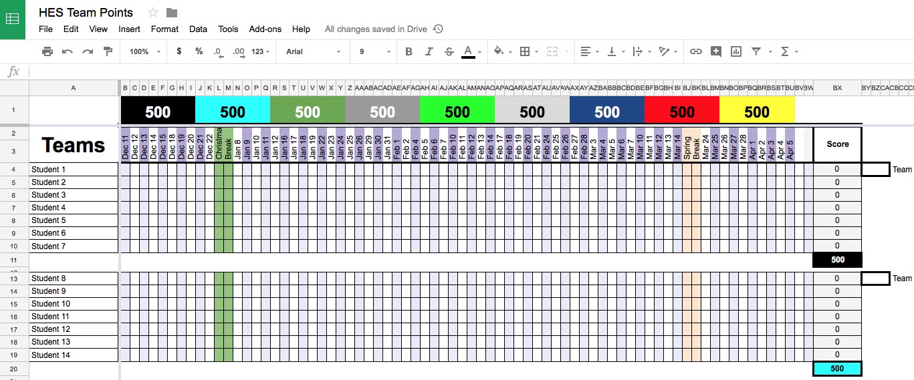Viewport: 914px width, 380px height.
Task: Select column A header
Action: click(74, 87)
